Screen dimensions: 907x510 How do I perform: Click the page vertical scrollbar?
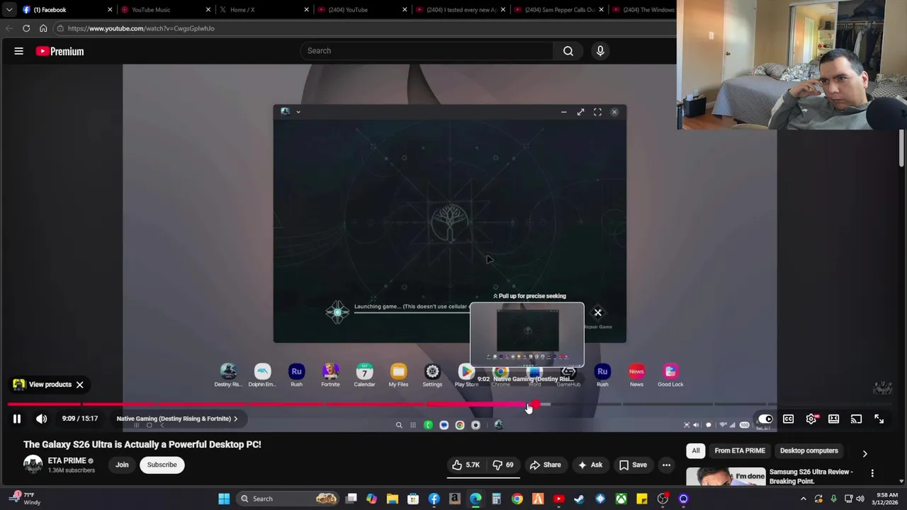click(901, 149)
